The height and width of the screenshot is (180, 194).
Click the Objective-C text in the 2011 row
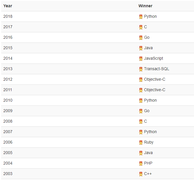155,90
